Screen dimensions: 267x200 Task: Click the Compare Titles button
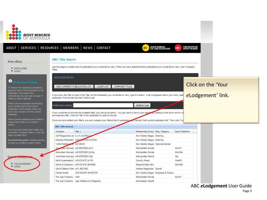pos(123,86)
